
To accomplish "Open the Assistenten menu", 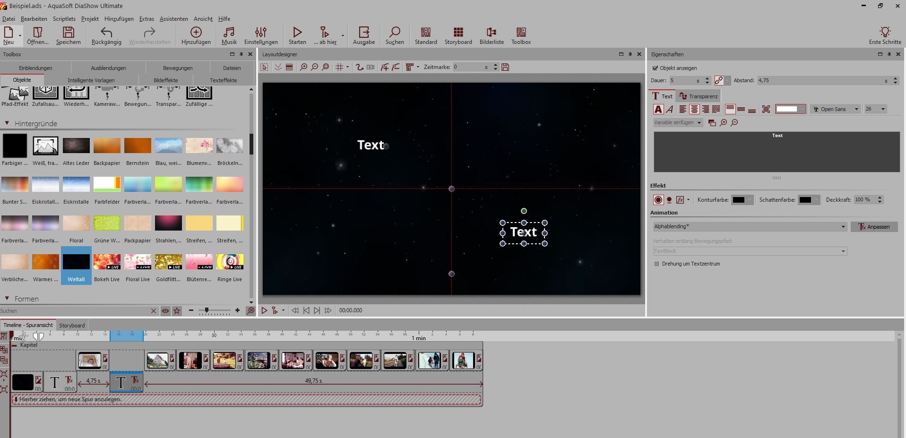I will coord(173,19).
